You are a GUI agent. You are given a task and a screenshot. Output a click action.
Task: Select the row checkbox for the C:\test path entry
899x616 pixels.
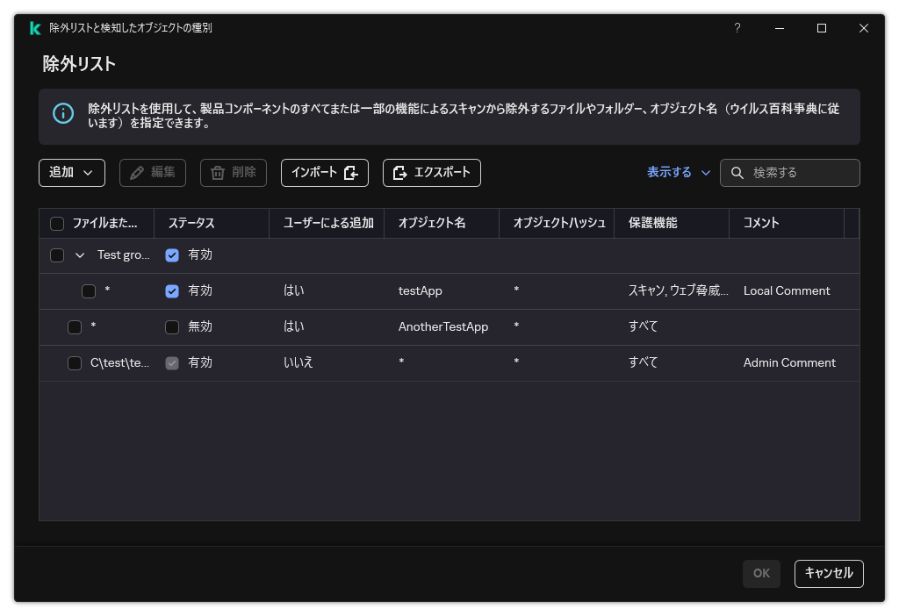(75, 362)
